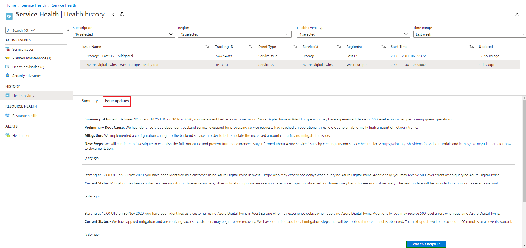
Task: Click the Health advisories icon
Action: point(8,67)
